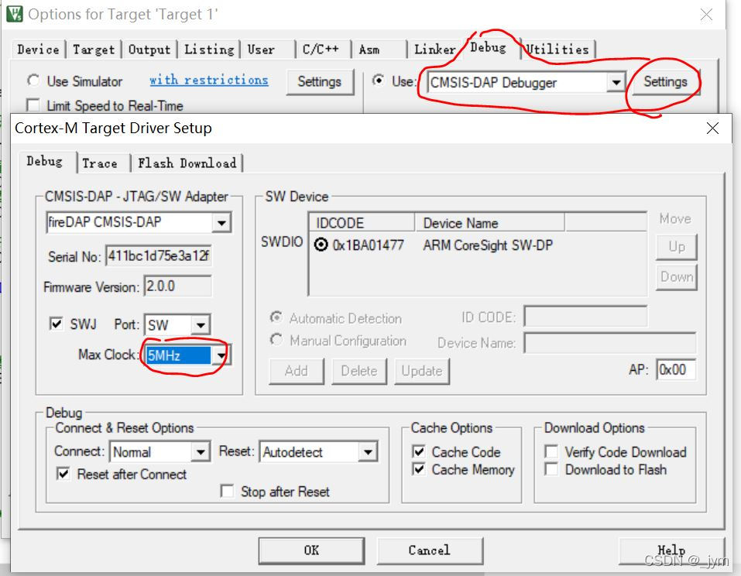
Task: Close the Options for Target window
Action: tap(706, 15)
